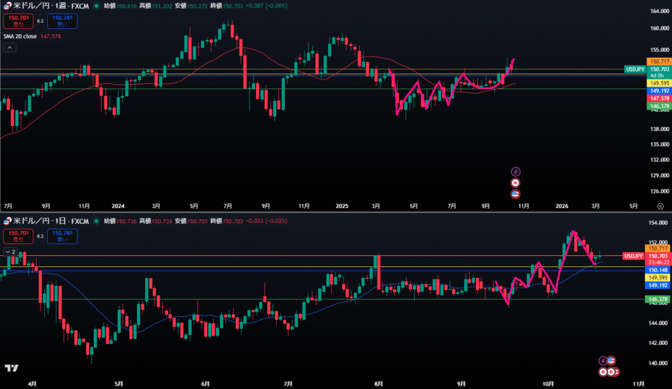Screen dimensions: 672x389
Task: Expand the daily chart's collapsed indicators list
Action: coord(10,252)
